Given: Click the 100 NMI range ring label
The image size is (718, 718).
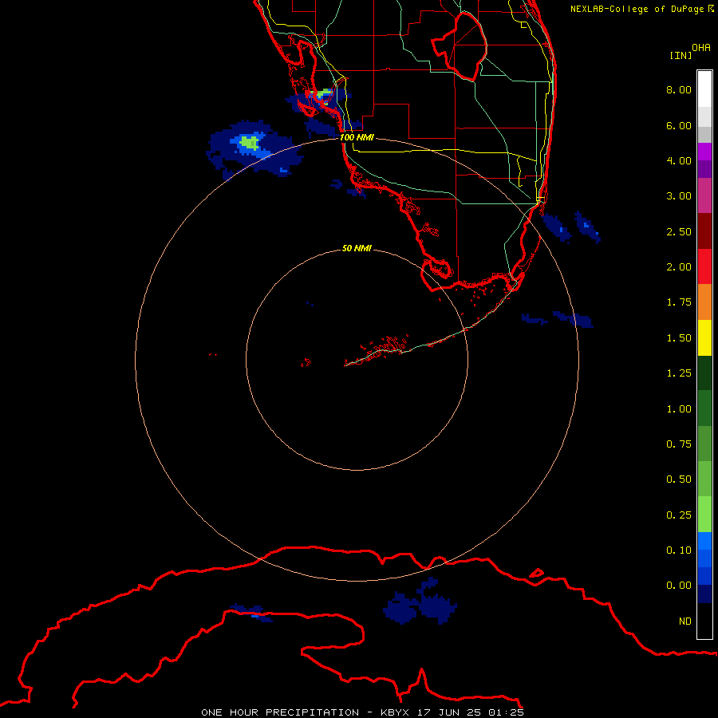Looking at the screenshot, I should tap(357, 137).
